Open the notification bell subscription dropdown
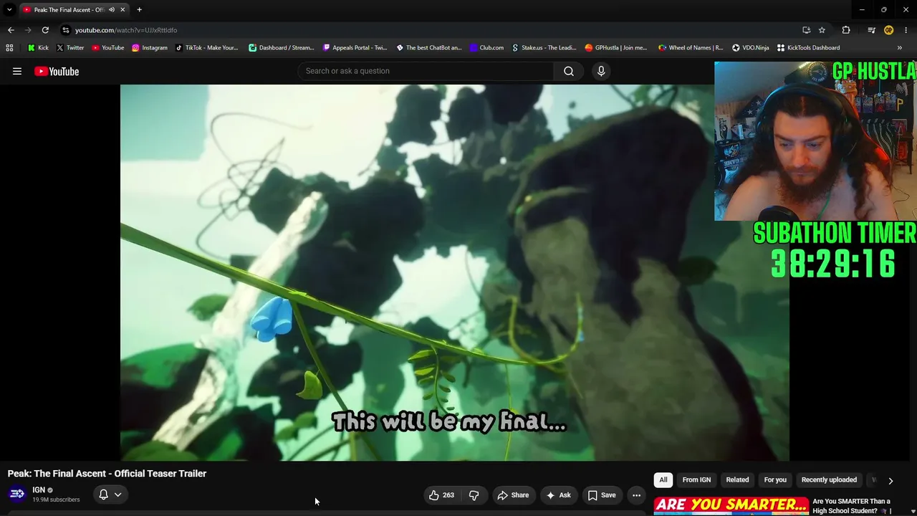The height and width of the screenshot is (516, 917). pos(110,494)
